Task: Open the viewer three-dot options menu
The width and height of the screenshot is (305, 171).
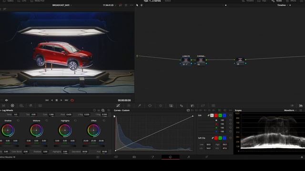Action: 132,5
